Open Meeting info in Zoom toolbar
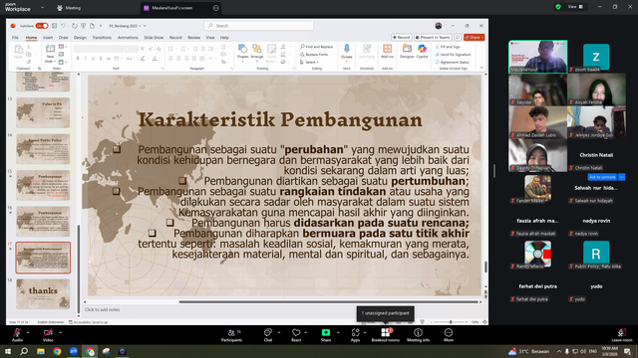The width and height of the screenshot is (638, 358). [x=418, y=335]
